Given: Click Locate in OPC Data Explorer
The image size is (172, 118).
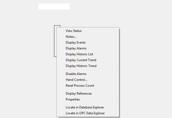Looking at the screenshot, I should [x=85, y=113].
